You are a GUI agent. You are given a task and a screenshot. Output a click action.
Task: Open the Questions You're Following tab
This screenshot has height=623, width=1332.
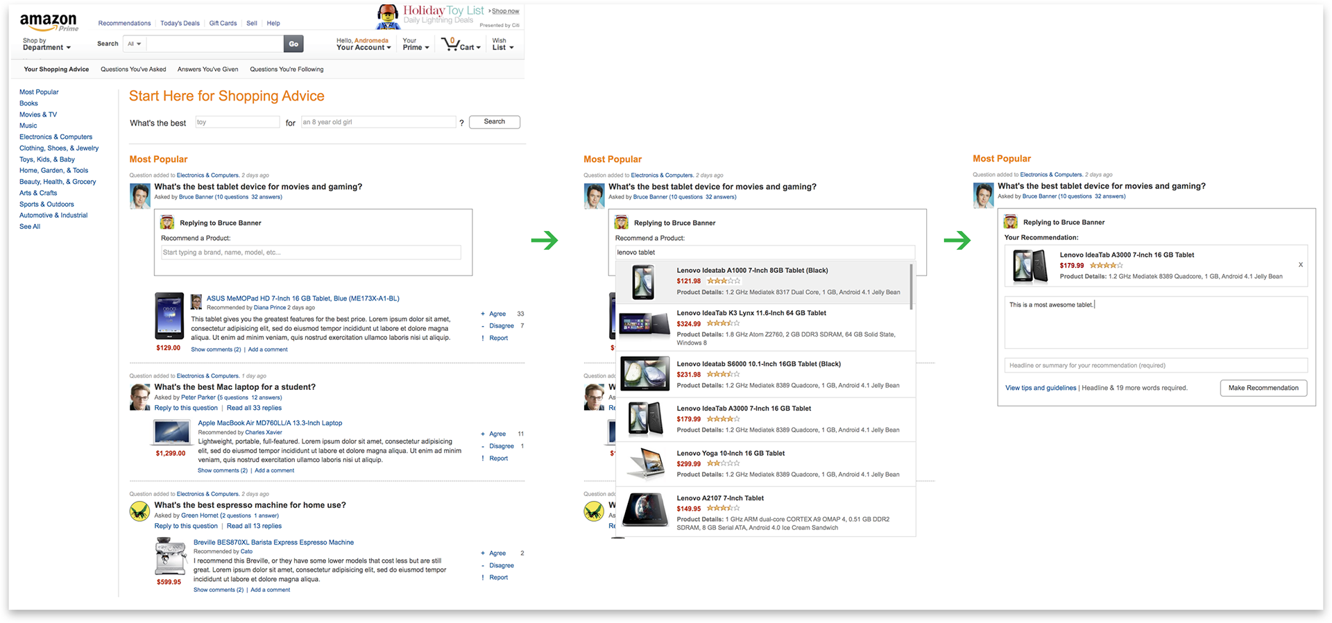tap(287, 69)
